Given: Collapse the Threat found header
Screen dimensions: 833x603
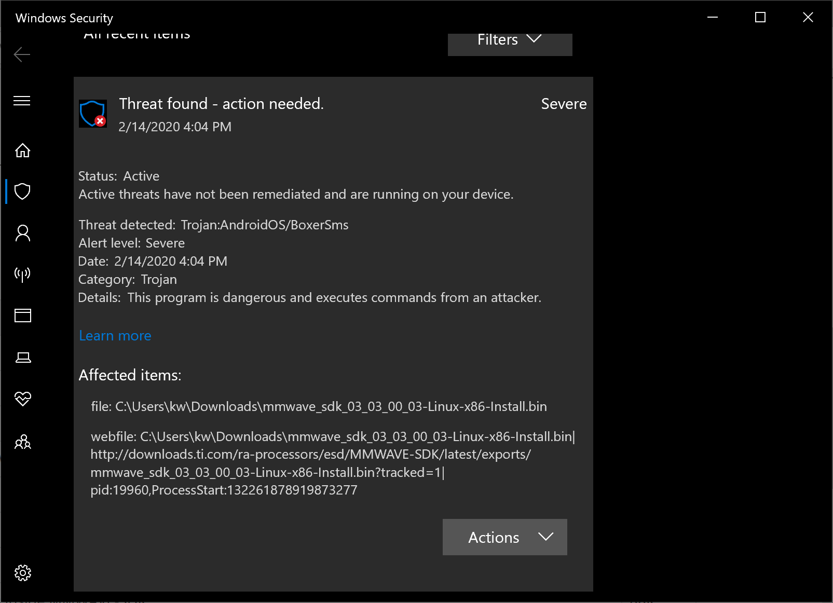Looking at the screenshot, I should pos(221,104).
